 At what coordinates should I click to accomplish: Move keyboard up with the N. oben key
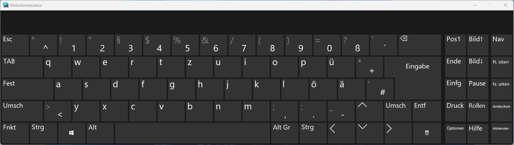click(x=501, y=67)
